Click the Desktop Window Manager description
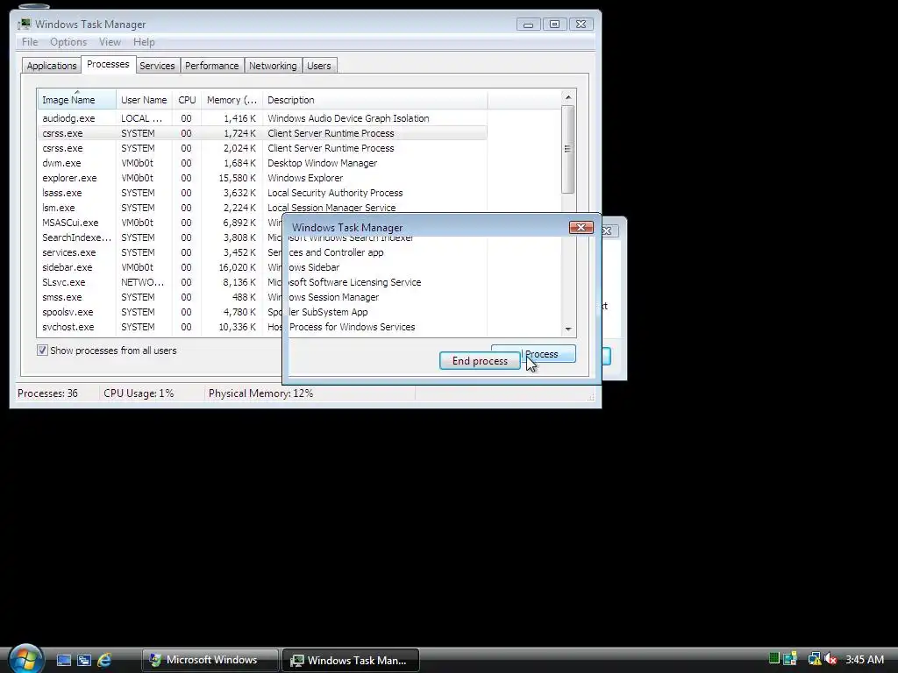This screenshot has width=898, height=673. coord(323,162)
